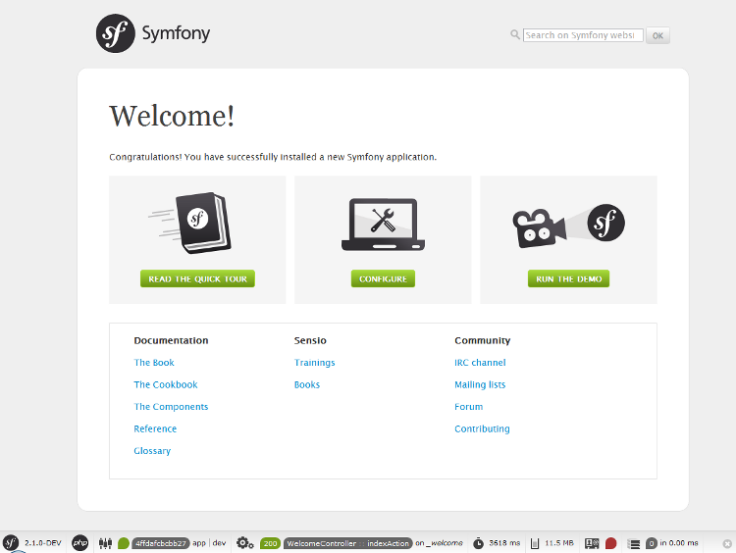Click the _welcome route name
736x553 pixels.
(x=444, y=543)
